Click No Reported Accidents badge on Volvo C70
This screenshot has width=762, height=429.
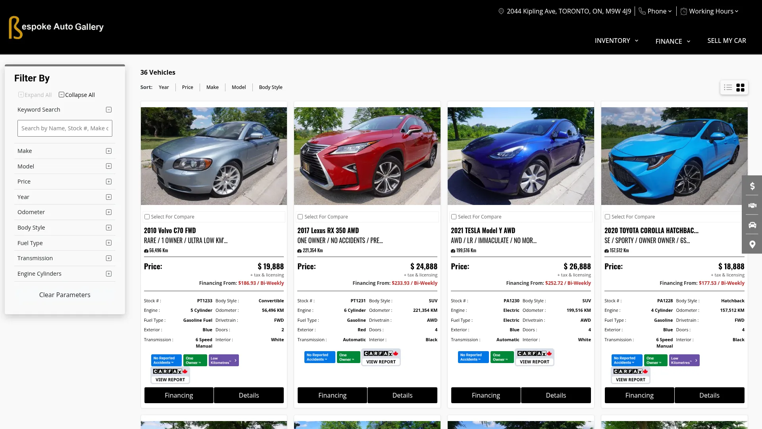(x=166, y=360)
